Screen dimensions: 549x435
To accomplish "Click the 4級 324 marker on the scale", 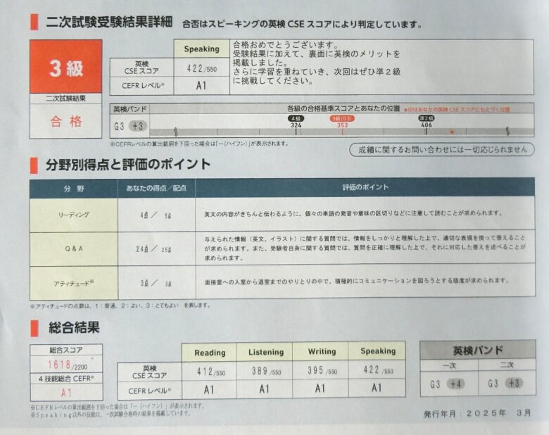I will pos(296,122).
